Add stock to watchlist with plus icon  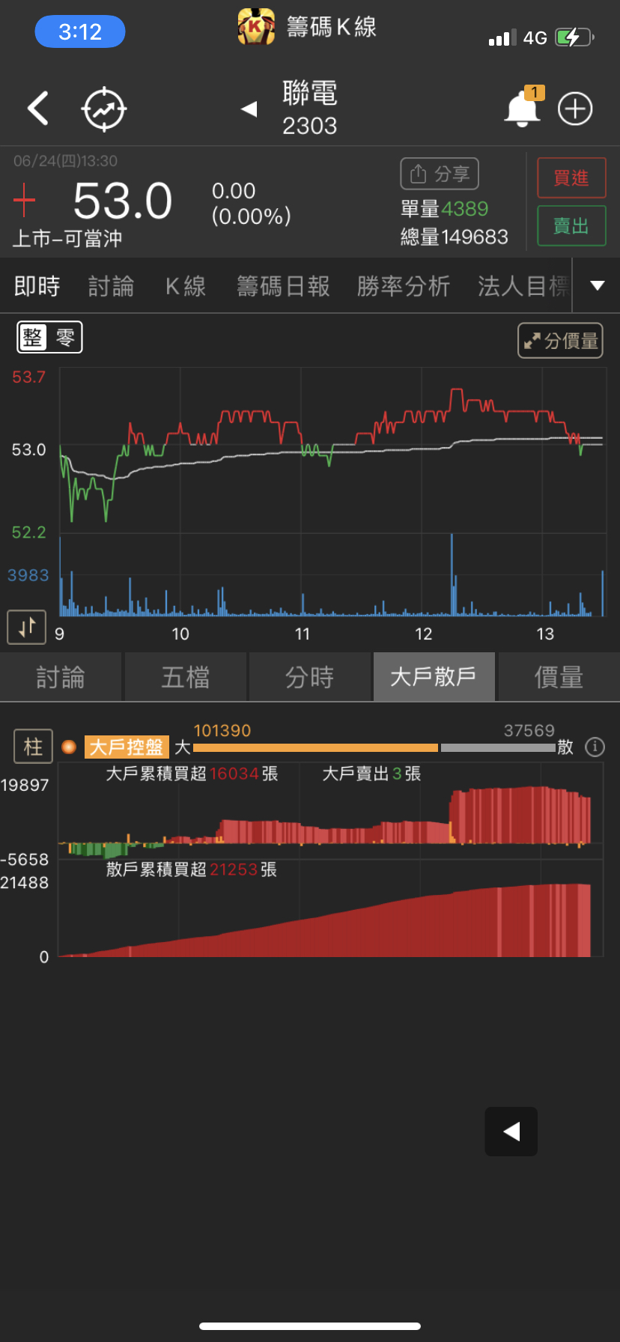point(575,109)
